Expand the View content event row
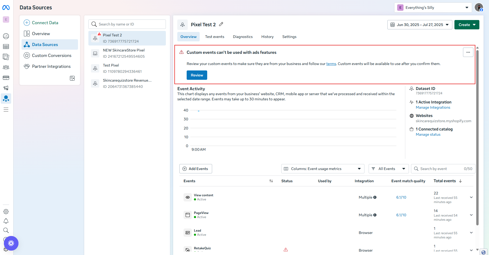Viewport: 489px width, 255px height. (x=471, y=197)
